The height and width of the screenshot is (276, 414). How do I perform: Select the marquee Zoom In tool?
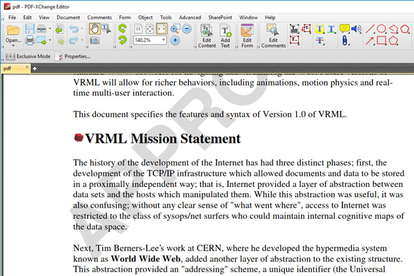coord(175,28)
